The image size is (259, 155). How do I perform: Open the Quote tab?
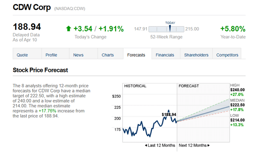27,54
